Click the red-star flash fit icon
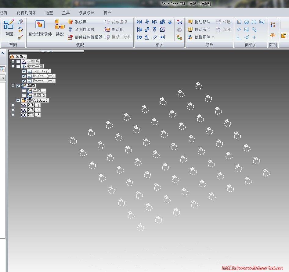This screenshot has height=272, width=289. pos(179,22)
